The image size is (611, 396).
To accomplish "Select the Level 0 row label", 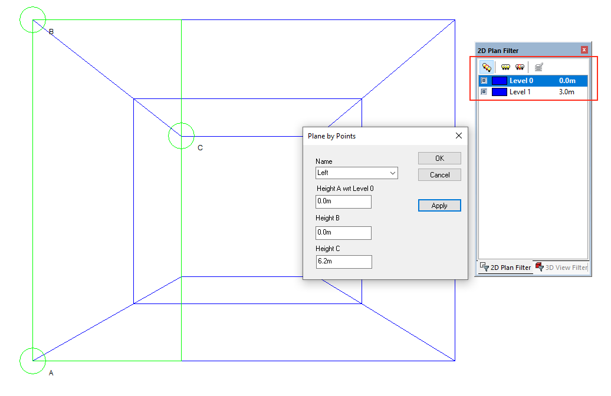I will click(x=521, y=81).
